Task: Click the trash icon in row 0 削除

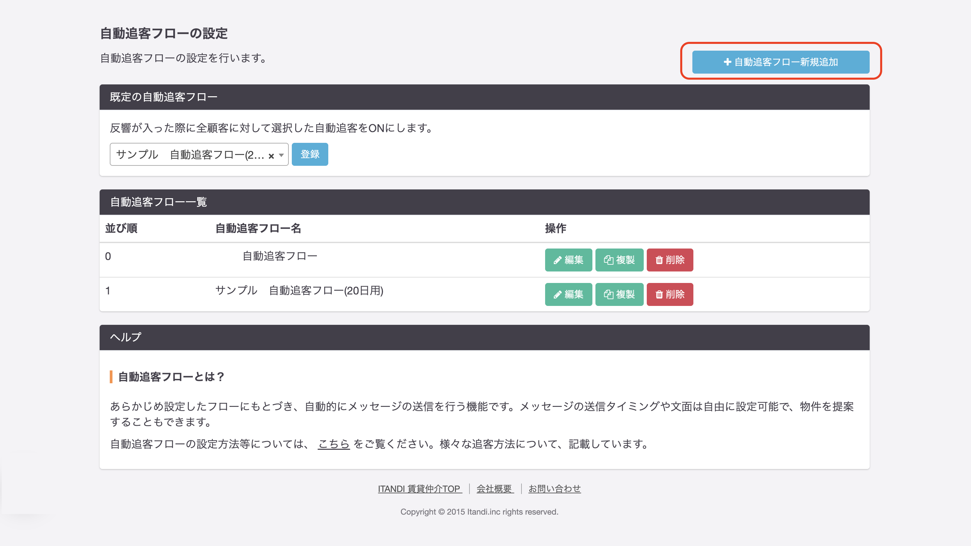Action: pyautogui.click(x=659, y=260)
